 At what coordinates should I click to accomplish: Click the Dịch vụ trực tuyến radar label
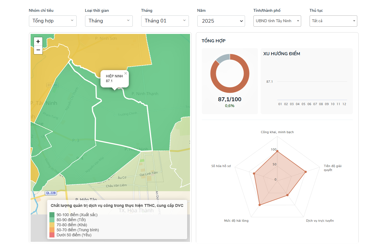(x=320, y=221)
